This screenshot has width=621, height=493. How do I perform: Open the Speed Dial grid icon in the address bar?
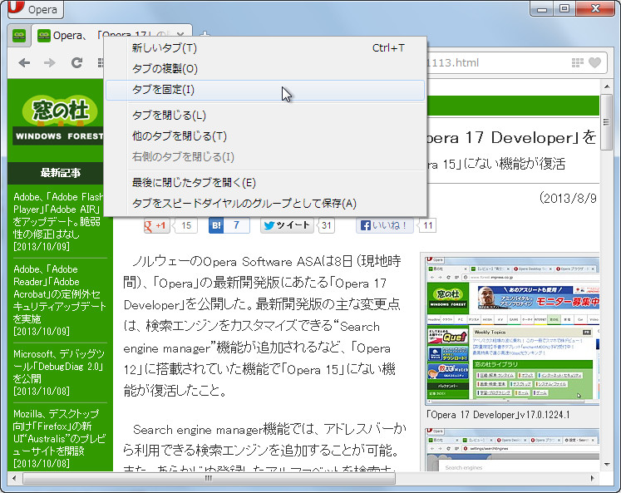click(578, 62)
